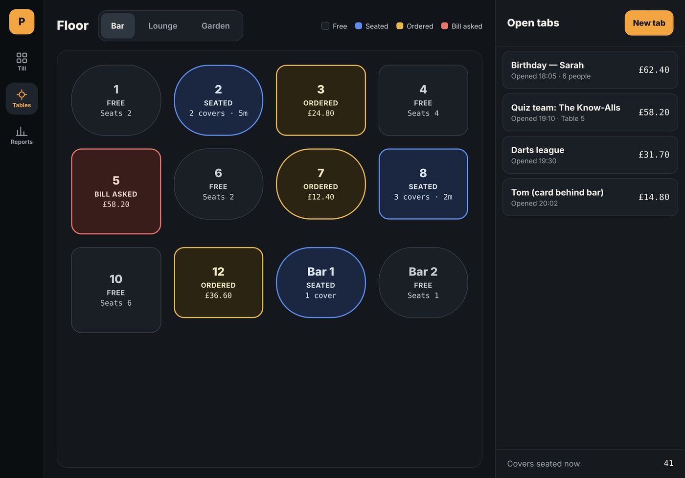Click the Bill asked legend red swatch
This screenshot has height=478, width=685.
click(445, 26)
